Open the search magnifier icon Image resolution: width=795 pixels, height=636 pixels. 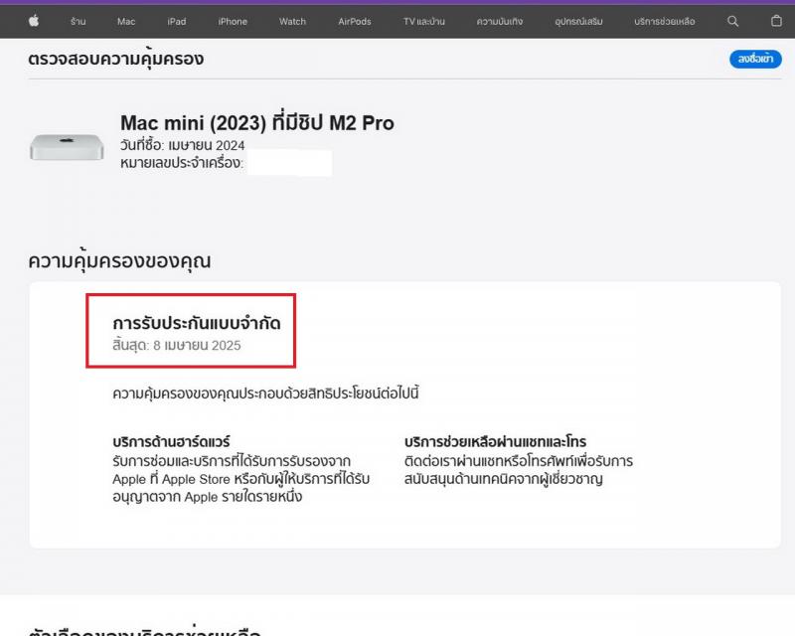(733, 21)
